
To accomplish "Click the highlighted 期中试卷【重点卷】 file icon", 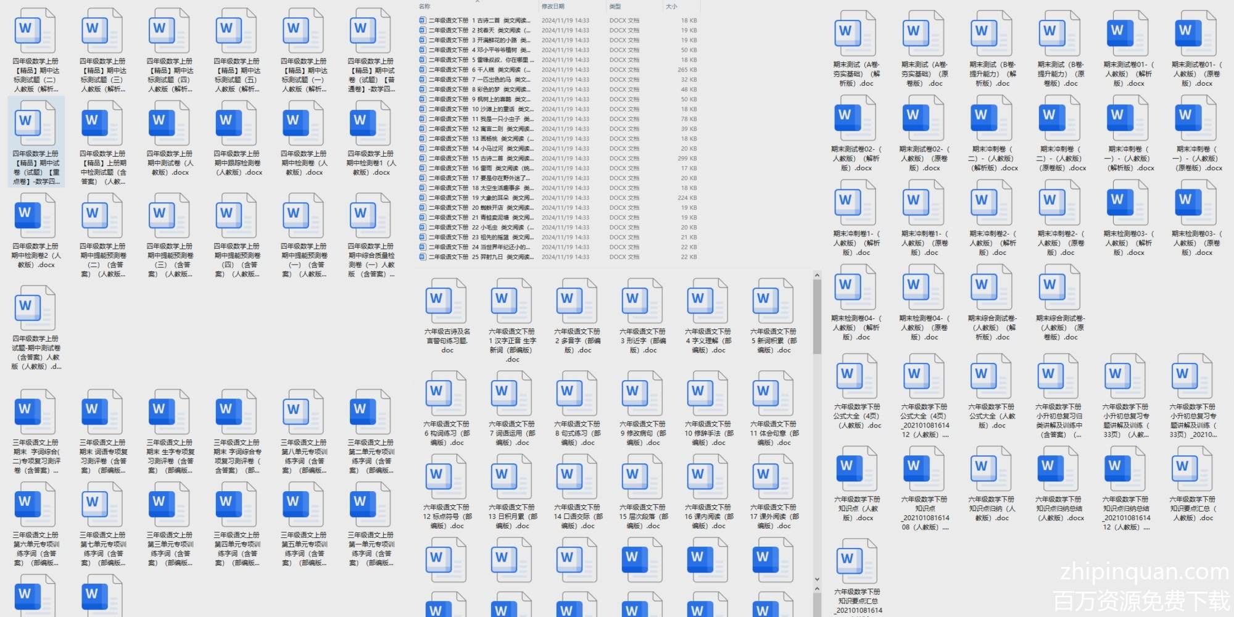I will 35,123.
